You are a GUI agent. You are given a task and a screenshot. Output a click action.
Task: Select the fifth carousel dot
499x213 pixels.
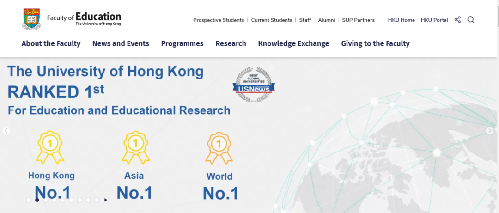(63, 200)
